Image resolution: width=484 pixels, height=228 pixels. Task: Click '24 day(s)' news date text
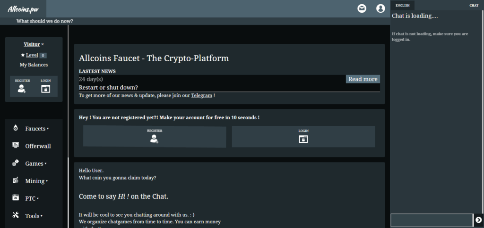(91, 79)
